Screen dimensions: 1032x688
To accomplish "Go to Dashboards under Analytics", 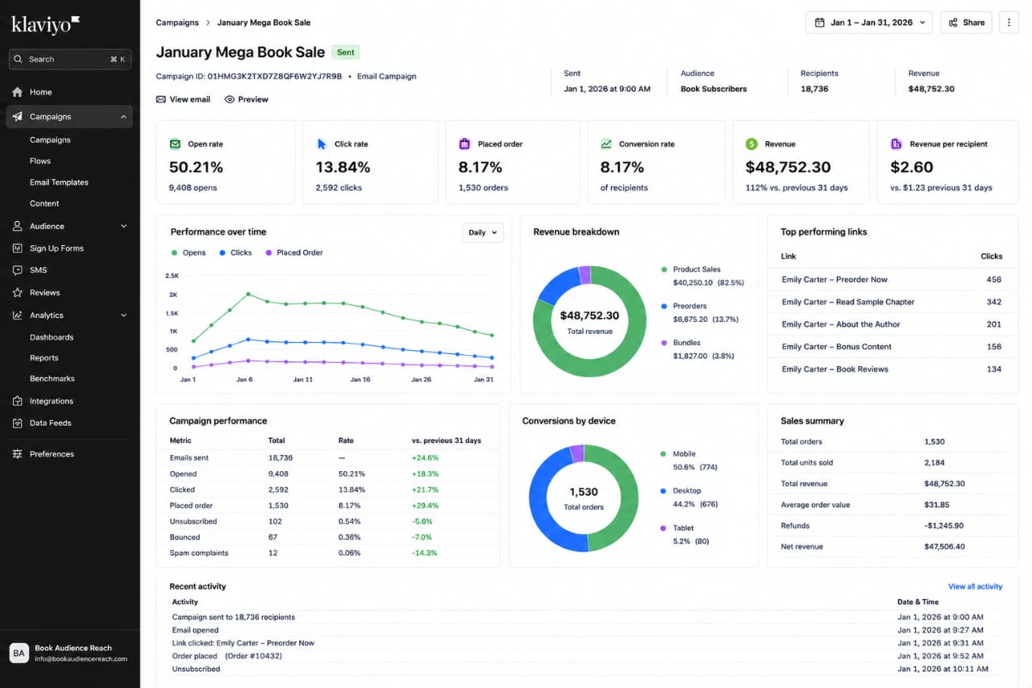I will [x=52, y=337].
